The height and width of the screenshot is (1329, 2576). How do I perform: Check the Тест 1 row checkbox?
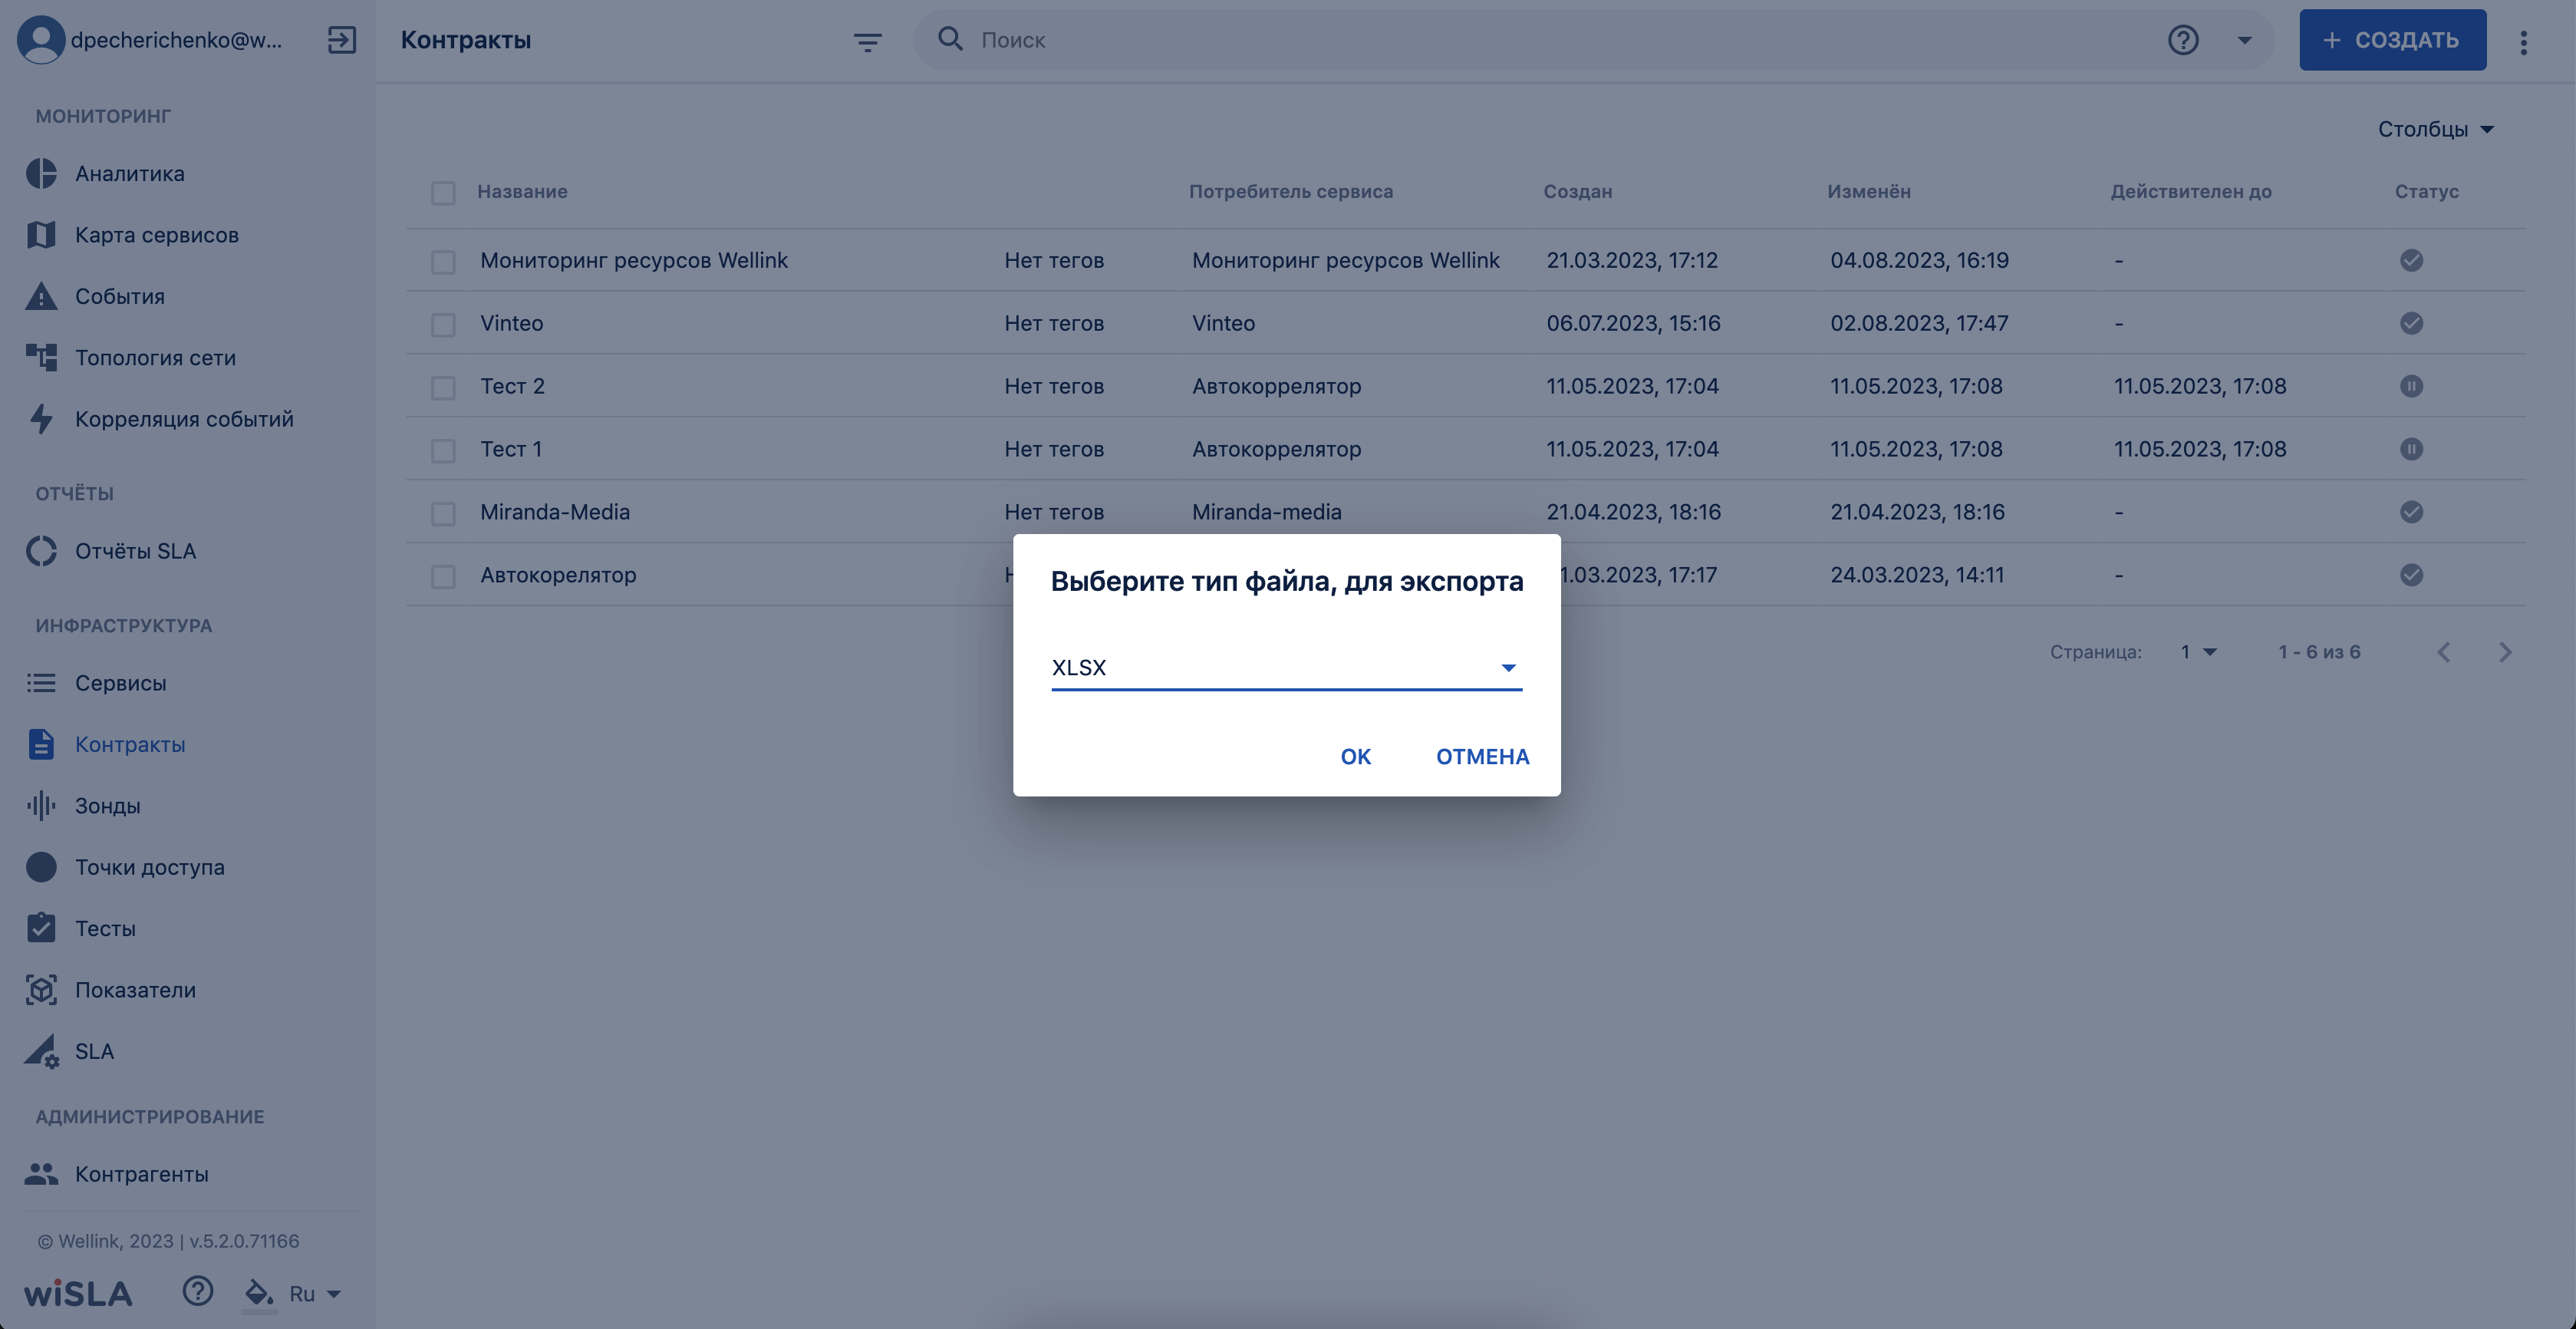point(443,451)
